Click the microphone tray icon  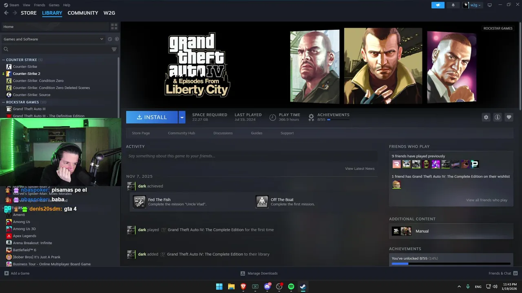coord(468,286)
